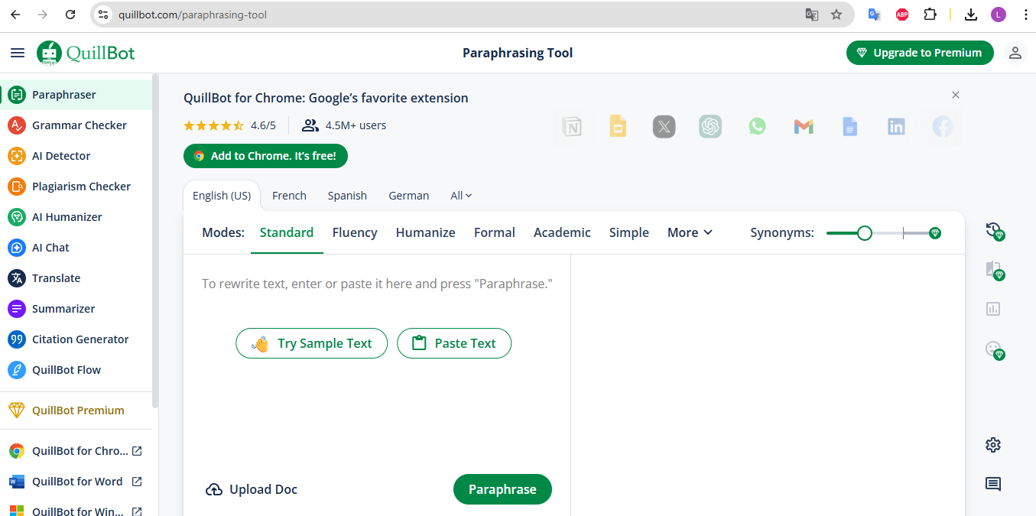The image size is (1036, 516).
Task: Click Add to Chrome. It's free! button
Action: 265,156
